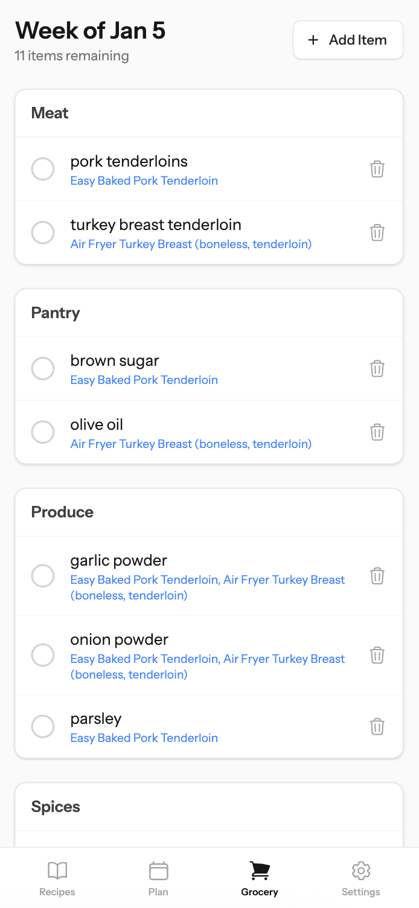
Task: Remove onion powder with its trash icon
Action: coord(377,655)
